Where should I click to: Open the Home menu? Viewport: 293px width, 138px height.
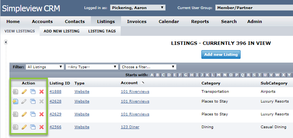click(13, 21)
